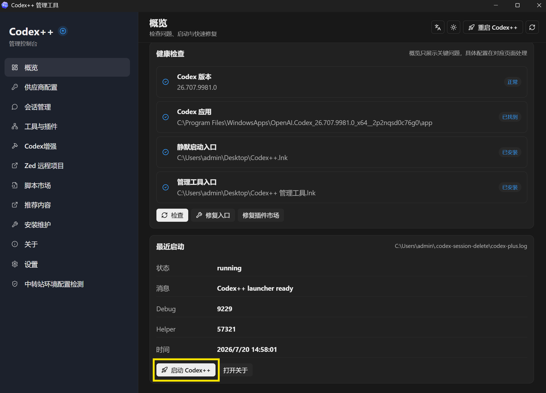Screen dimensions: 546x393
Task: Click the 打开关于 button
Action: (x=236, y=370)
